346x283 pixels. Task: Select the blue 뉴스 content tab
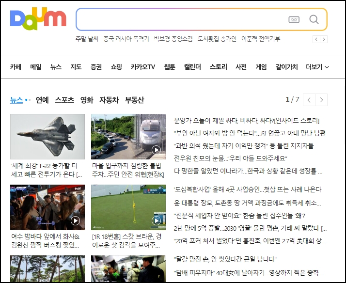tap(16, 100)
